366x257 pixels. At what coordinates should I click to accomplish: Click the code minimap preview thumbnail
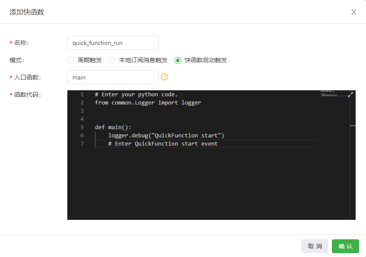[329, 93]
